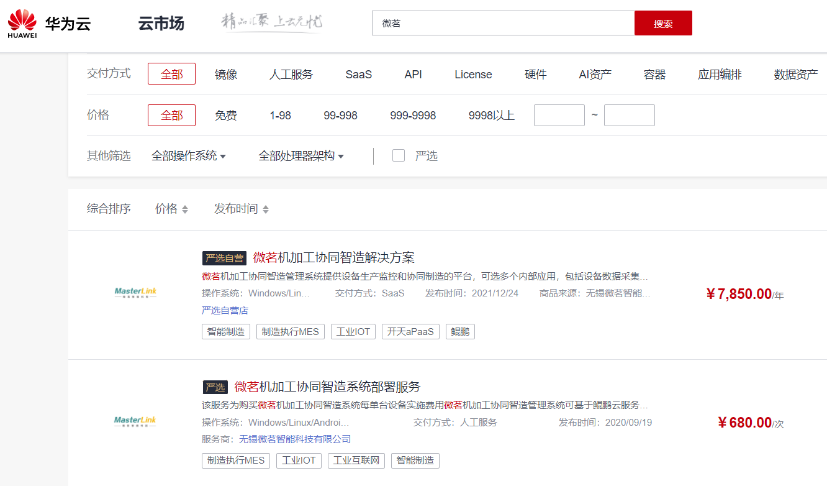827x486 pixels.
Task: Filter price 9998以上
Action: (x=492, y=116)
